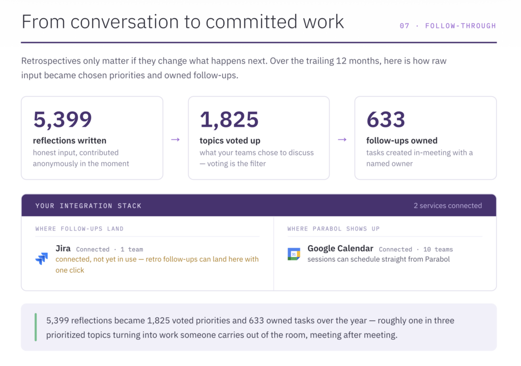The width and height of the screenshot is (521, 366).
Task: Select the 5,399 reflections written card
Action: click(x=92, y=138)
